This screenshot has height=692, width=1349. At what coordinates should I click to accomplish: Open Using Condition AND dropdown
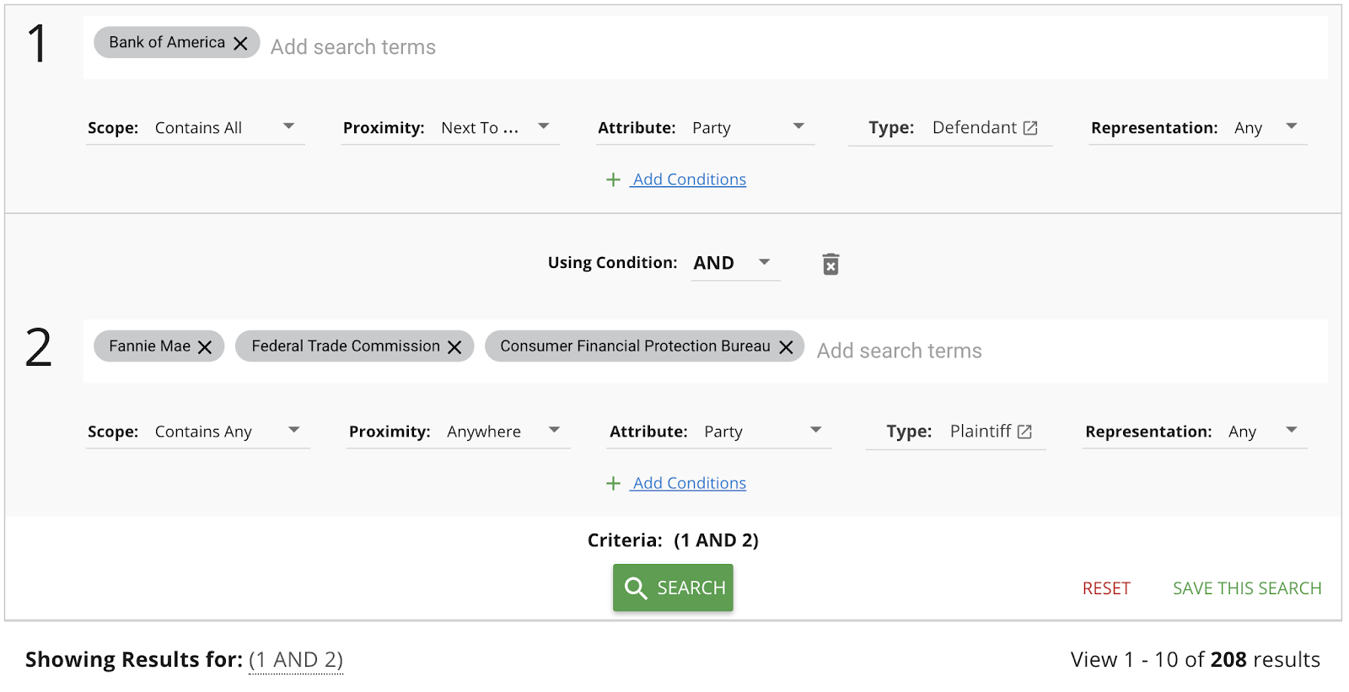[735, 263]
